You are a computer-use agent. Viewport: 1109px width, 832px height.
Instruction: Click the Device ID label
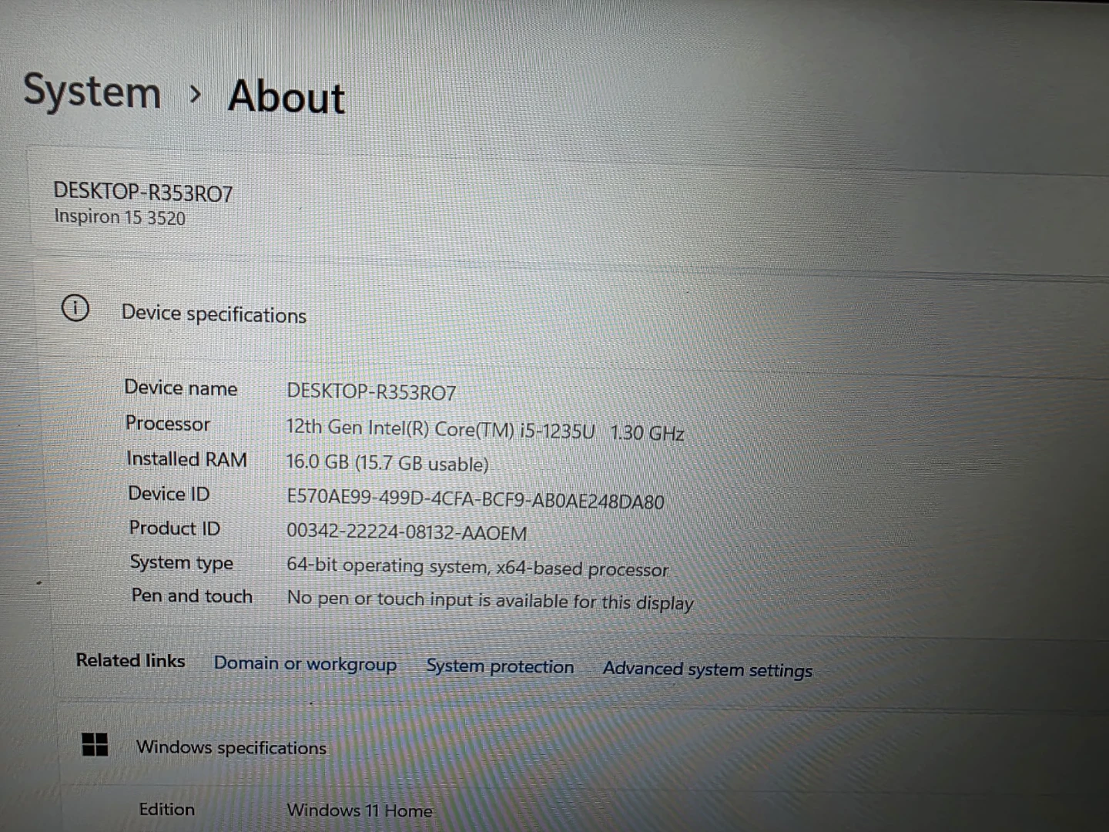[169, 494]
